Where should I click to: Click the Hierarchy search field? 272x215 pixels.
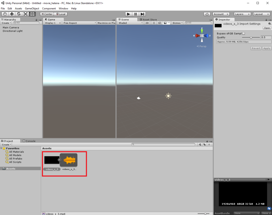[x=27, y=23]
